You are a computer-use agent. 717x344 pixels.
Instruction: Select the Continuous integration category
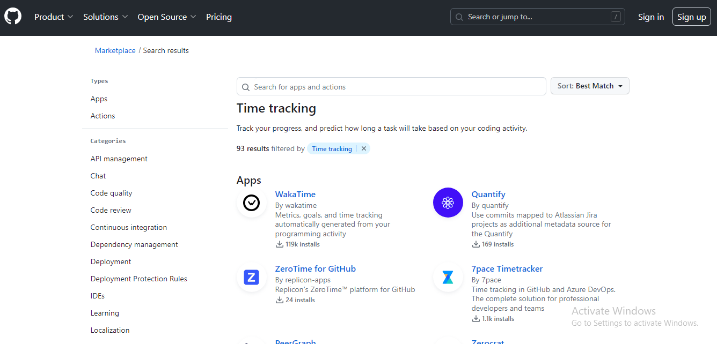point(129,227)
